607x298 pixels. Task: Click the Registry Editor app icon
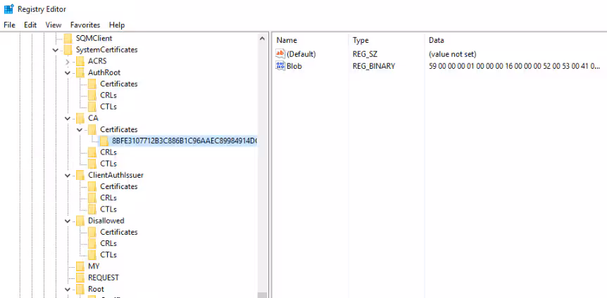8,9
